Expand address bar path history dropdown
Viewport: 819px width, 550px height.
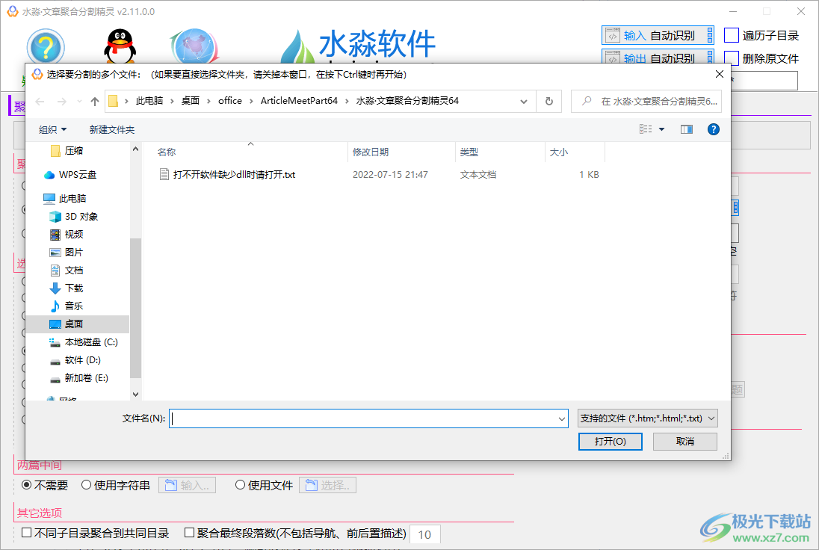[x=524, y=102]
